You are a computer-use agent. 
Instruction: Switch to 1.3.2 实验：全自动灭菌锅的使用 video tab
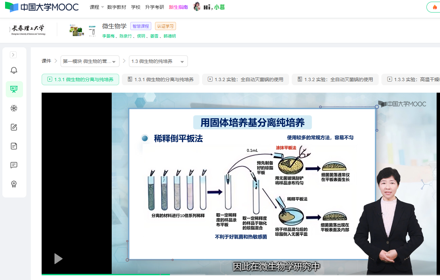tap(245, 79)
